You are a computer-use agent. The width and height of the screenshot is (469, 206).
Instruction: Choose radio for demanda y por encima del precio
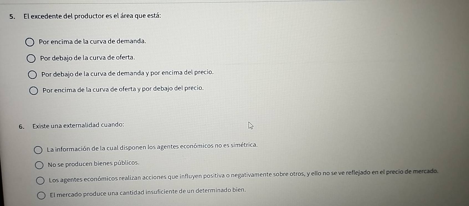pyautogui.click(x=32, y=75)
